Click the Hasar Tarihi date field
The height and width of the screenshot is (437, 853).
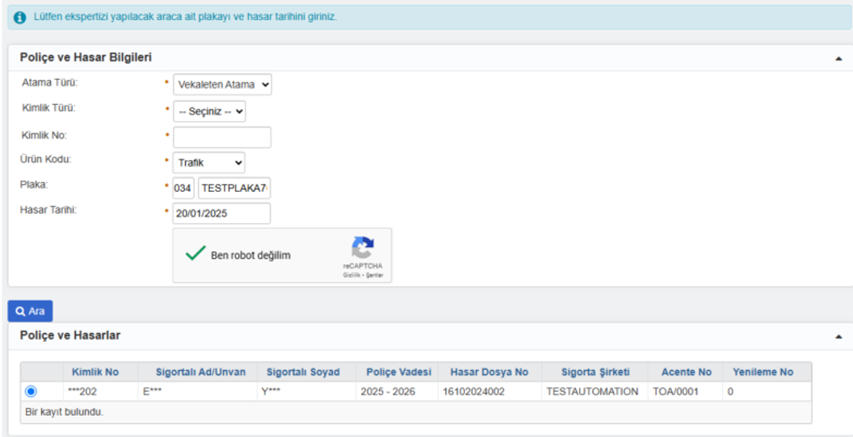222,214
